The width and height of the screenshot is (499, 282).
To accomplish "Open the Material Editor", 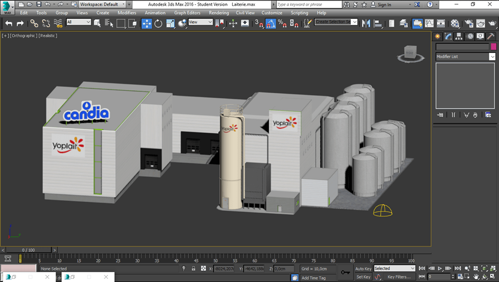I will click(455, 23).
